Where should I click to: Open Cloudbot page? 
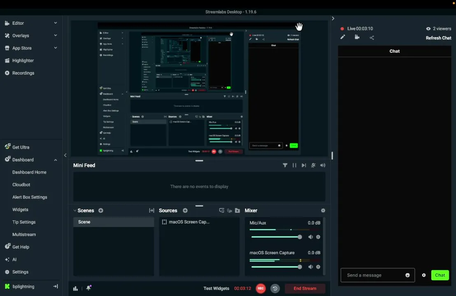coord(21,185)
